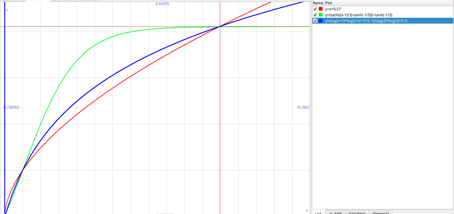Switch to the Viewport tab
The image size is (454, 214).
tap(381, 212)
